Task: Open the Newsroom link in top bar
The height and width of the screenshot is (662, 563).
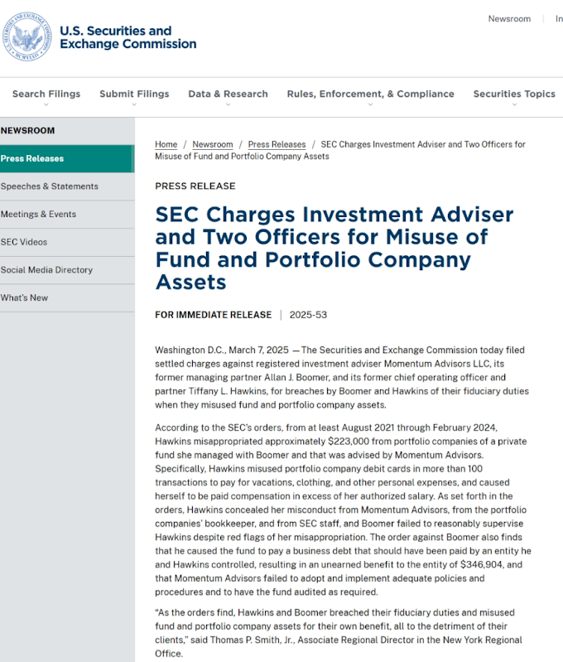Action: [509, 18]
